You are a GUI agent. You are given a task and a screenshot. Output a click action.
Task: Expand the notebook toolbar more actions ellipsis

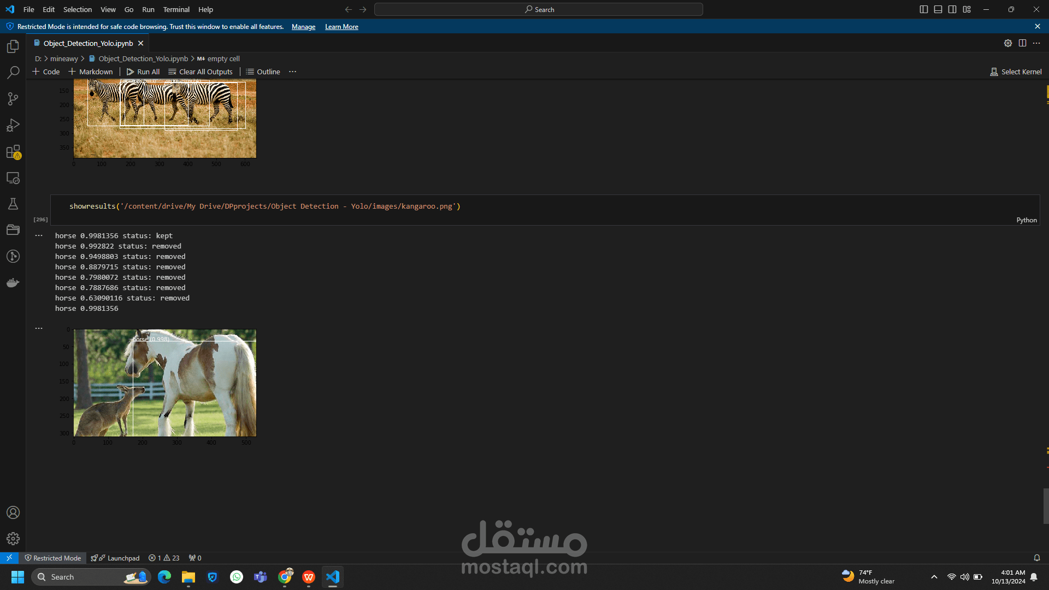(x=293, y=72)
